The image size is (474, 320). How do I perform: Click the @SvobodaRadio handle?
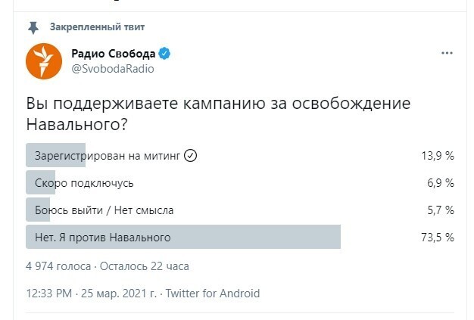click(113, 69)
